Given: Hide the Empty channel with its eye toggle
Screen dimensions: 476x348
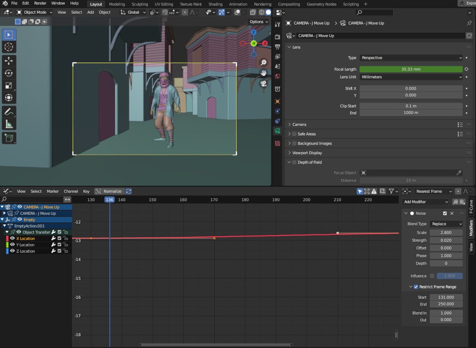Looking at the screenshot, I should (20, 219).
